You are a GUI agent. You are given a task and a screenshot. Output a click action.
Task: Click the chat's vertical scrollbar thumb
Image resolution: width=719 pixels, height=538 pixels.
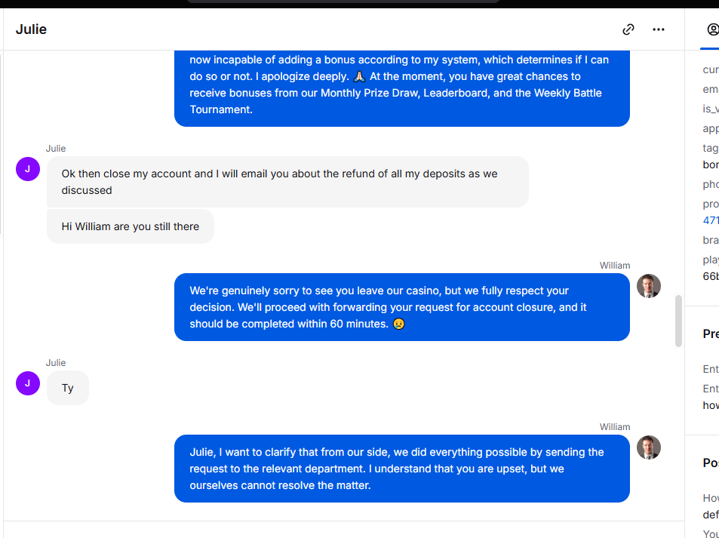pyautogui.click(x=678, y=321)
